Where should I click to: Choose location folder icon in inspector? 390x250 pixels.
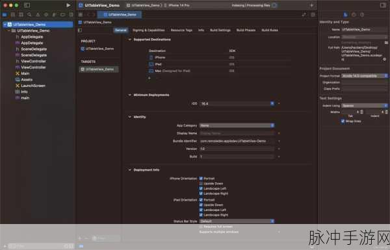click(x=386, y=43)
